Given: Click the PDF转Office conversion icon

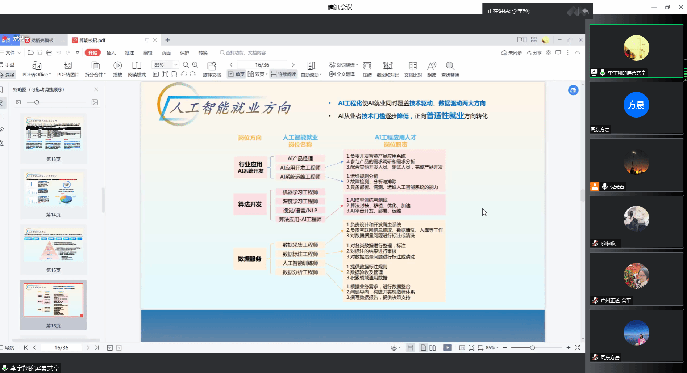Looking at the screenshot, I should 37,66.
